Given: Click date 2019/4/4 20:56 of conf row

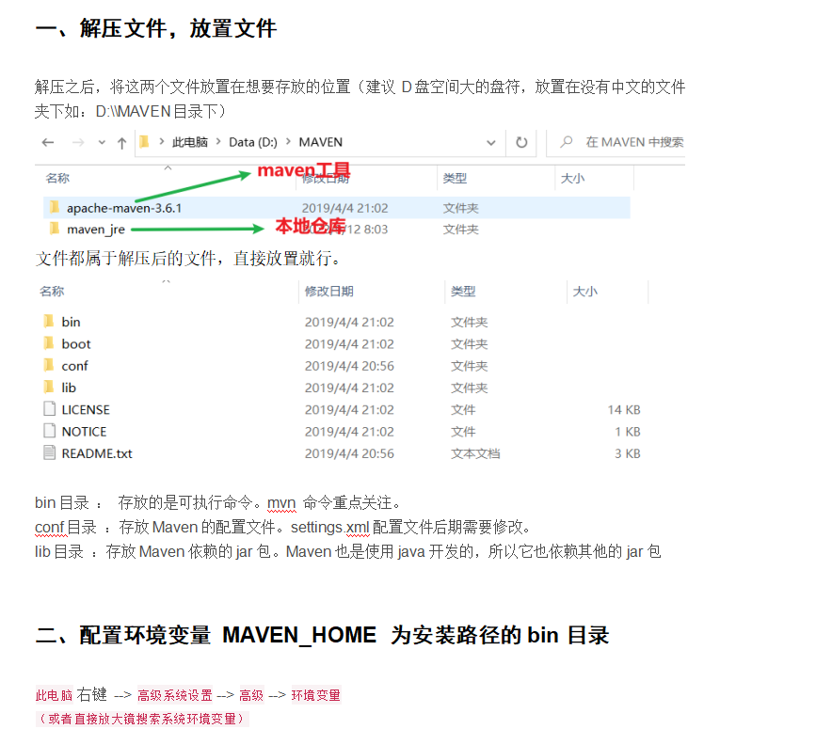Looking at the screenshot, I should 349,366.
